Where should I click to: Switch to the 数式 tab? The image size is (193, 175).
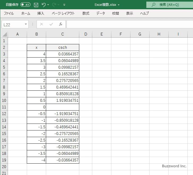pyautogui.click(x=86, y=13)
